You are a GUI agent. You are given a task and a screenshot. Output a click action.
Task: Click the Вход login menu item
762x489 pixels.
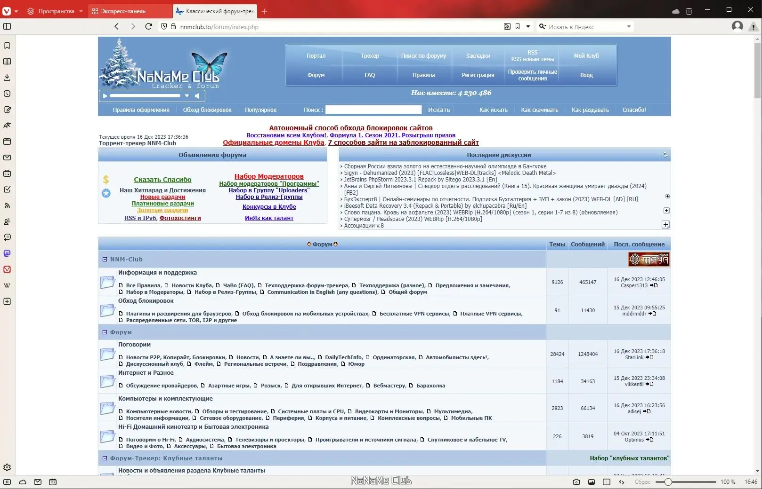(586, 75)
